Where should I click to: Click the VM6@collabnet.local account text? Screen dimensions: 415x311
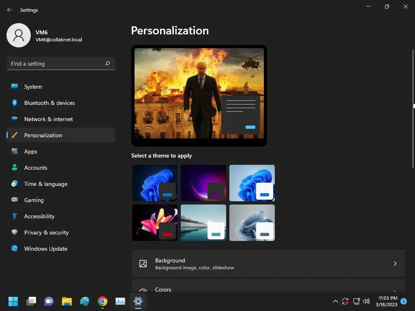pyautogui.click(x=59, y=40)
